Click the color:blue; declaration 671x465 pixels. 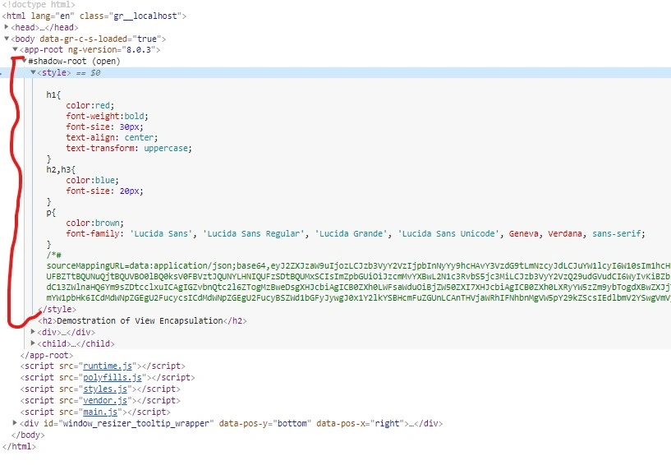pos(93,180)
